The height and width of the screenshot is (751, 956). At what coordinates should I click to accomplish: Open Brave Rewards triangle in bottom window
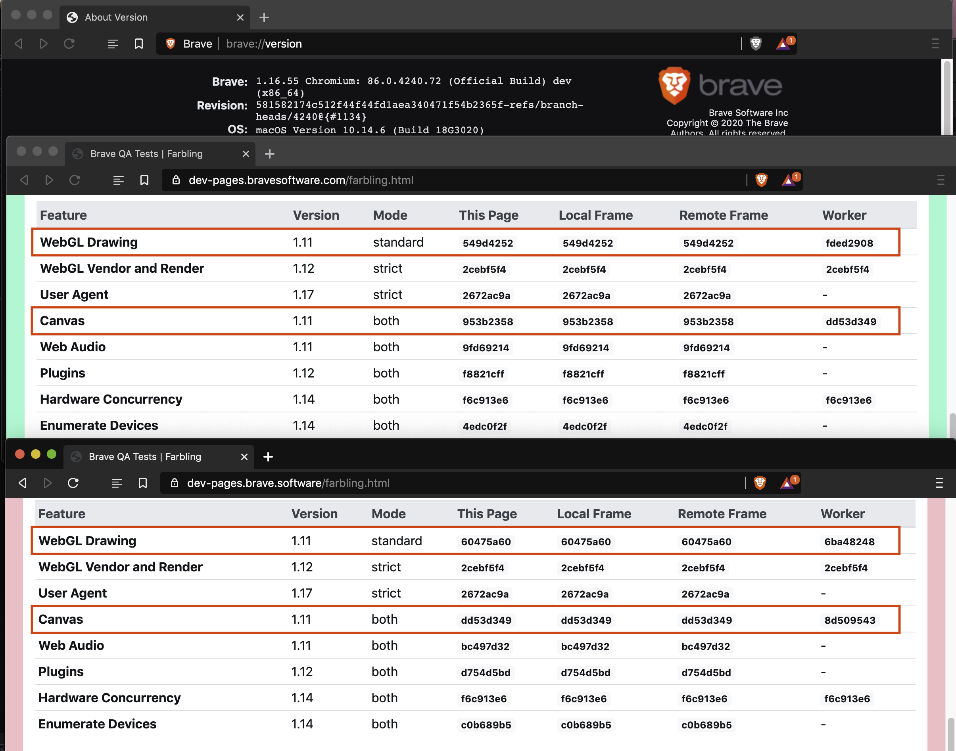[x=787, y=483]
